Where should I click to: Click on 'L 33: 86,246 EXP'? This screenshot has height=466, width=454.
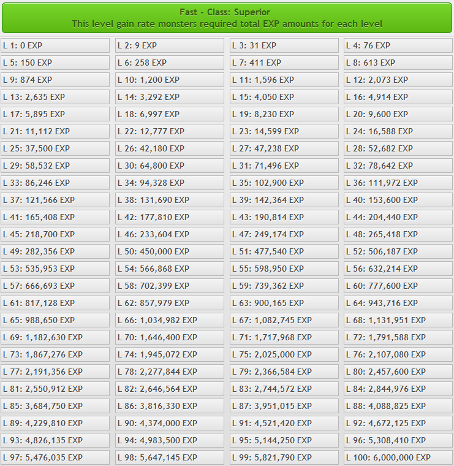tap(55, 183)
